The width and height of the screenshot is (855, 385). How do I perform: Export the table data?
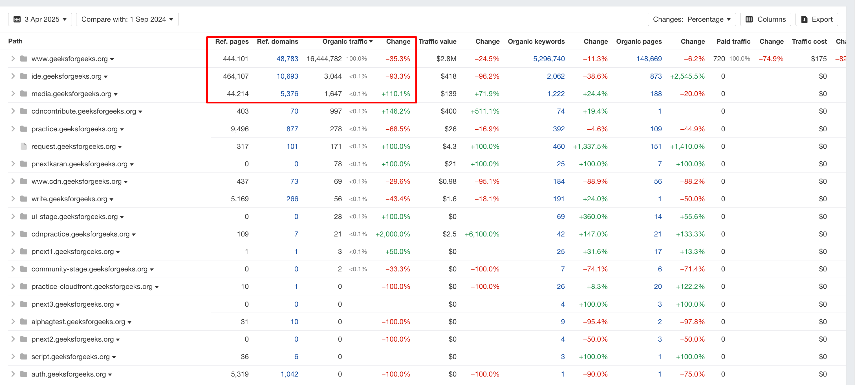816,19
